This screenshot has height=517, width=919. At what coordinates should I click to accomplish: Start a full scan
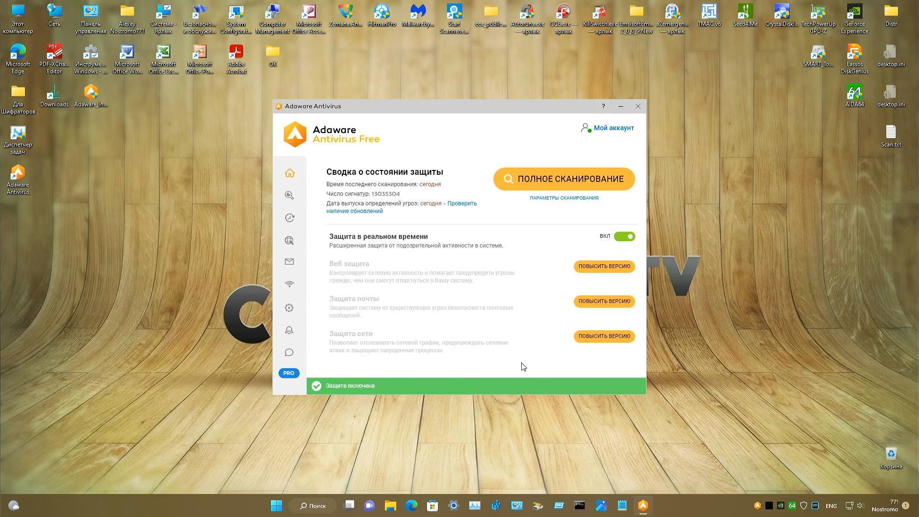(x=564, y=179)
